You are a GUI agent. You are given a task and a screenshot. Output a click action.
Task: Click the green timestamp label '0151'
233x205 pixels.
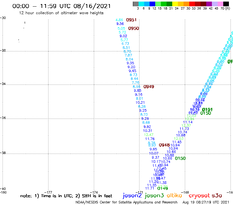[x=207, y=109]
